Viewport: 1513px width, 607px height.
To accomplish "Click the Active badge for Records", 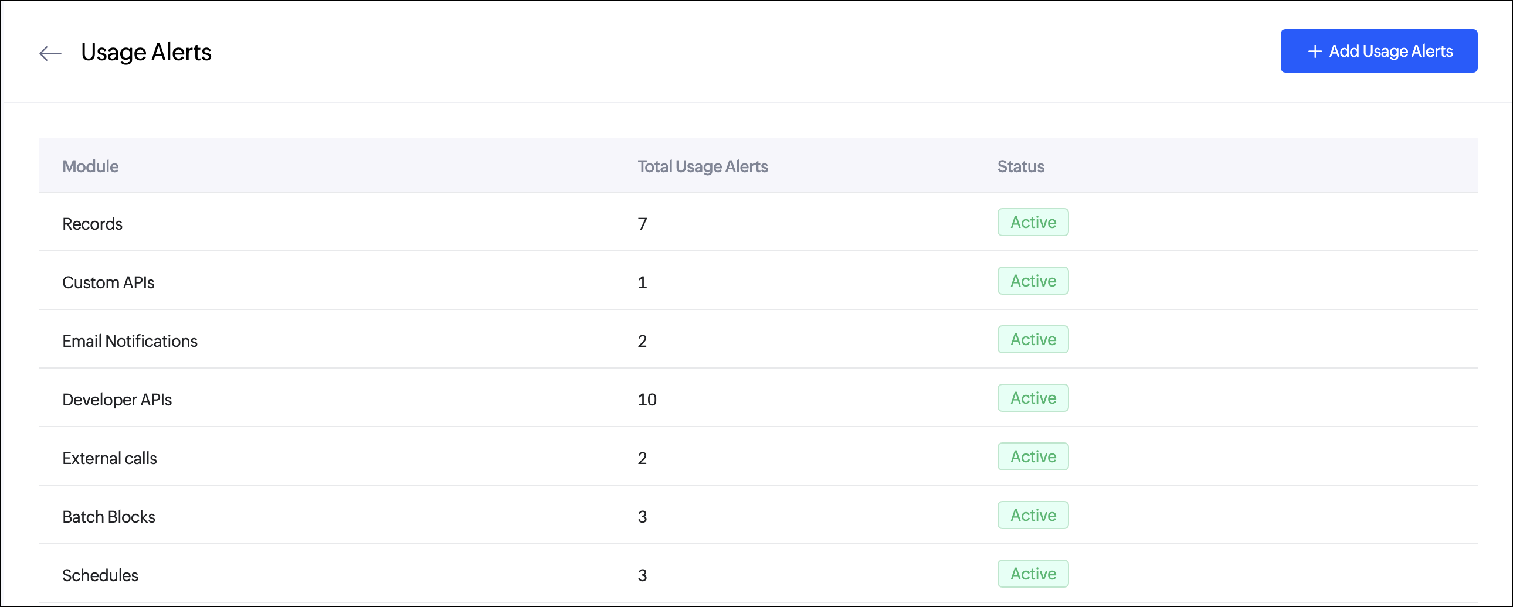I will point(1033,223).
